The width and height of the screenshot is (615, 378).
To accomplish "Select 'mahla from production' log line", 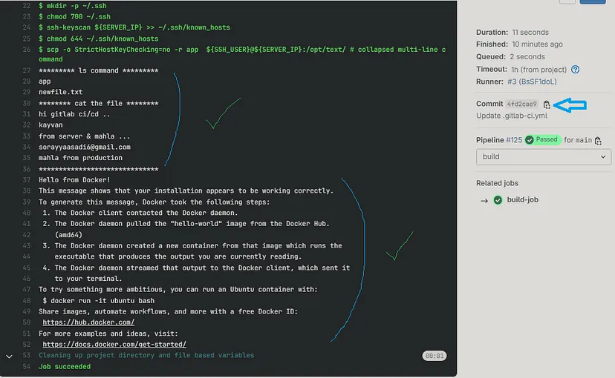I will point(80,158).
